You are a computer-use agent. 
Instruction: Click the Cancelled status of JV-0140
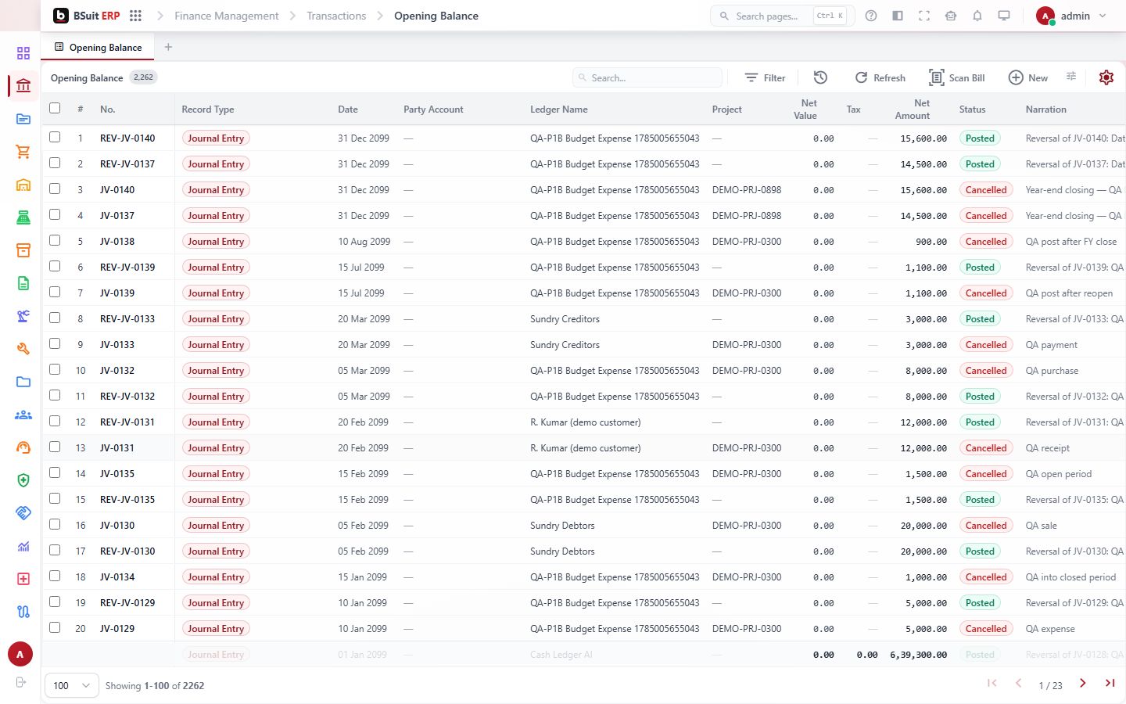(x=985, y=189)
